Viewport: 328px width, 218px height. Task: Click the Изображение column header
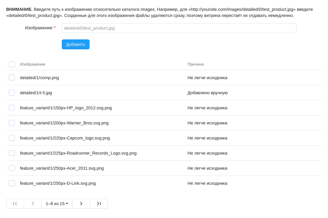33,64
